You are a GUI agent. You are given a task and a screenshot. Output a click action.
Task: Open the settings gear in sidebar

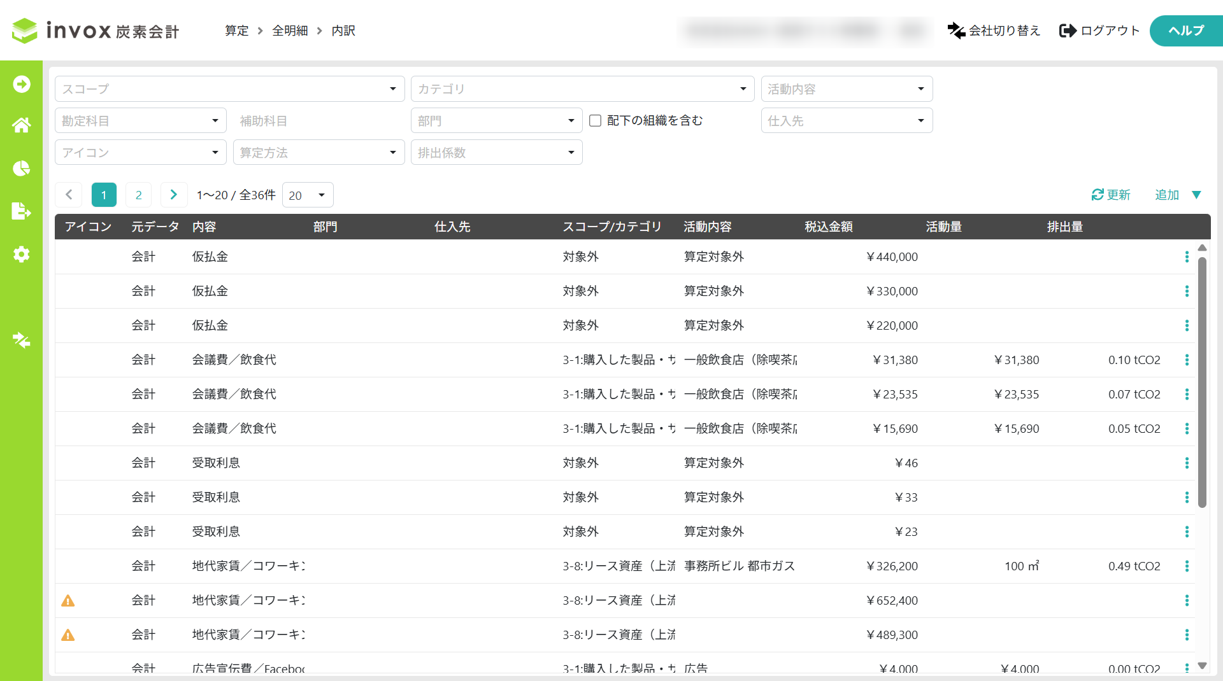tap(21, 254)
